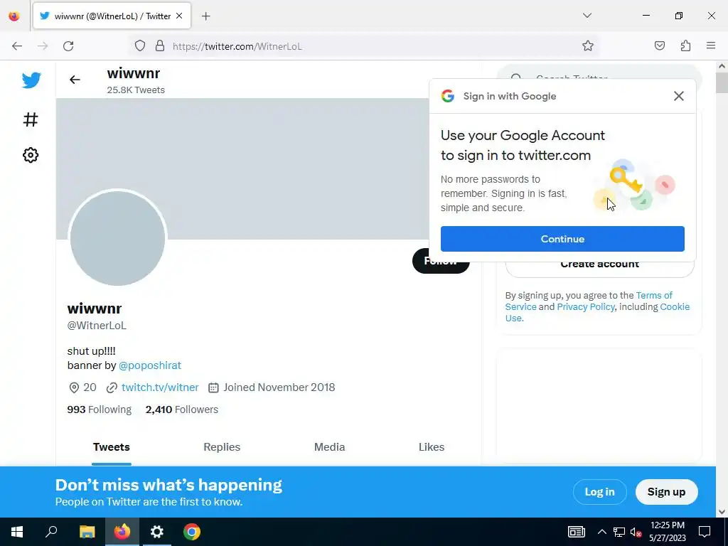Open the Save to Pocket icon
Image resolution: width=728 pixels, height=546 pixels.
tap(660, 45)
